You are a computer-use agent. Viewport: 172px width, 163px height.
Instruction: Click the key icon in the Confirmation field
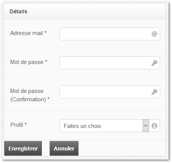pyautogui.click(x=154, y=92)
